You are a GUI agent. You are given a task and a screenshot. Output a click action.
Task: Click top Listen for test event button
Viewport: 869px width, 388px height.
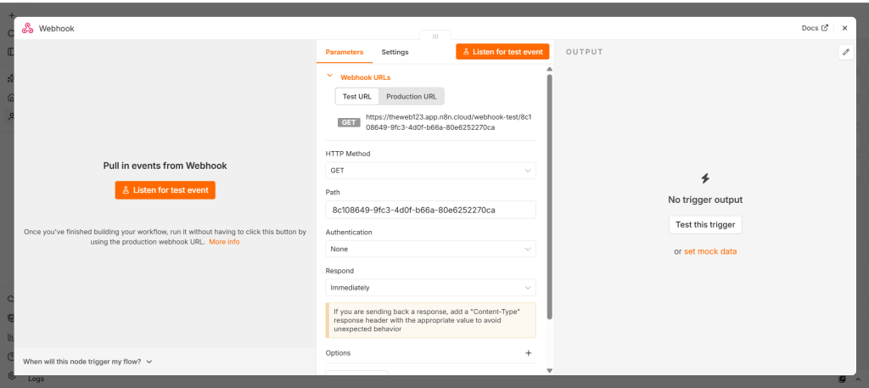(502, 52)
